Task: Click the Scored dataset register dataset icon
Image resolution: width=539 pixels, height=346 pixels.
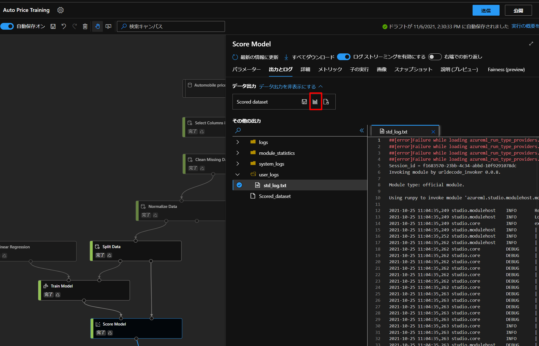Action: [326, 102]
